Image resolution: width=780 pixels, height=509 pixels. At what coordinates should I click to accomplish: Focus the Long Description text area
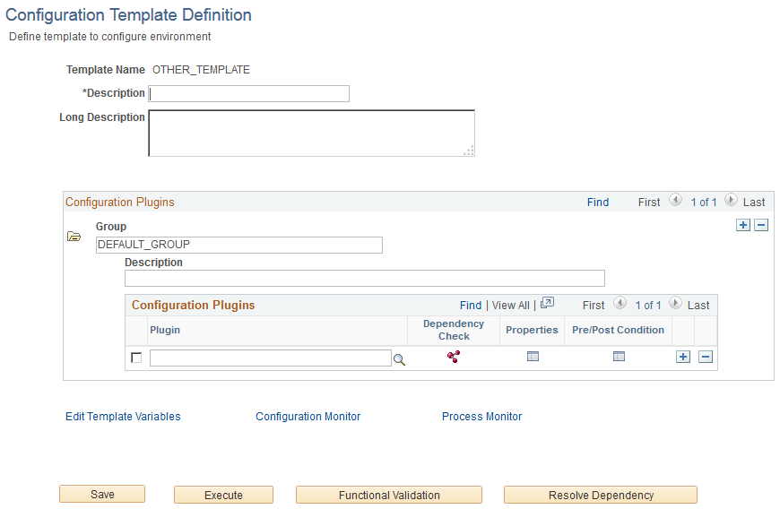tap(311, 134)
